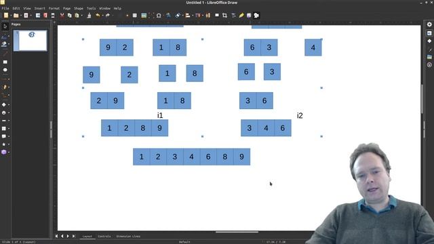Switch to the Layout layer tab

point(87,237)
